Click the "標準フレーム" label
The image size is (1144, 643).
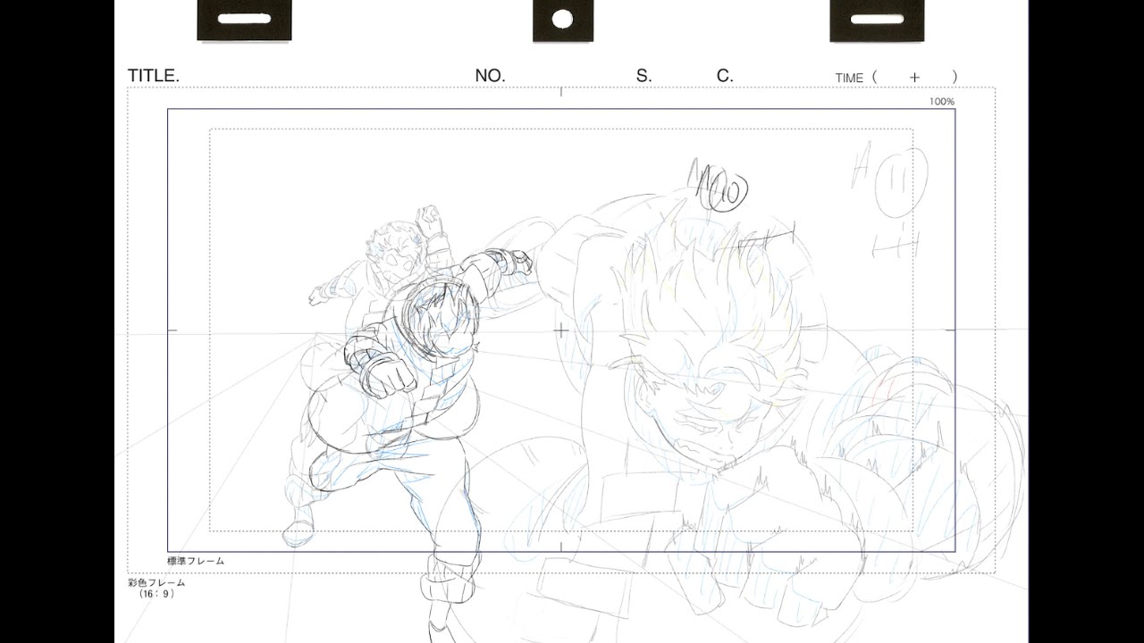[196, 561]
